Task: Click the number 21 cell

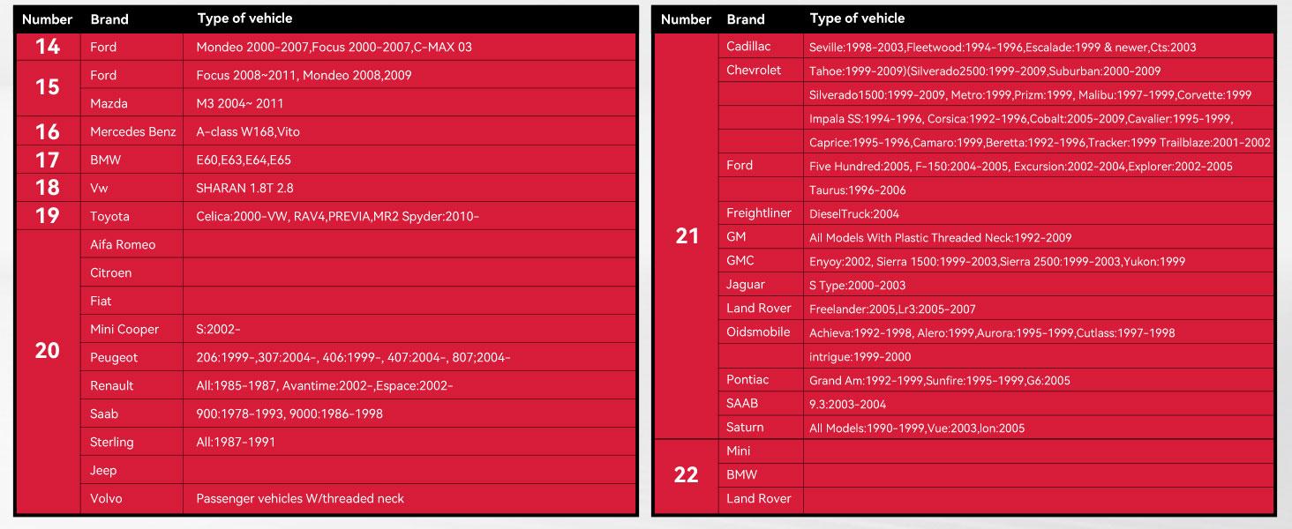Action: pyautogui.click(x=687, y=236)
